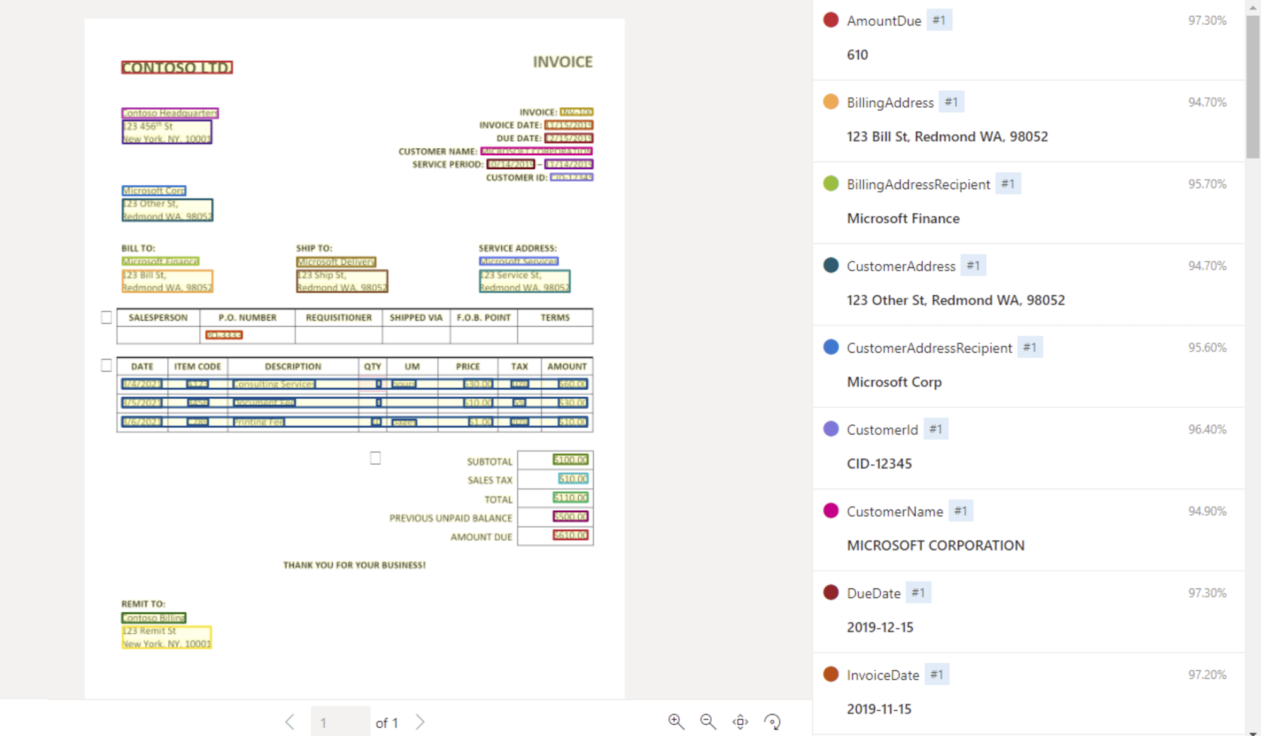Image resolution: width=1261 pixels, height=736 pixels.
Task: Click the #1 badge next to InvoiceDate
Action: [x=937, y=675]
